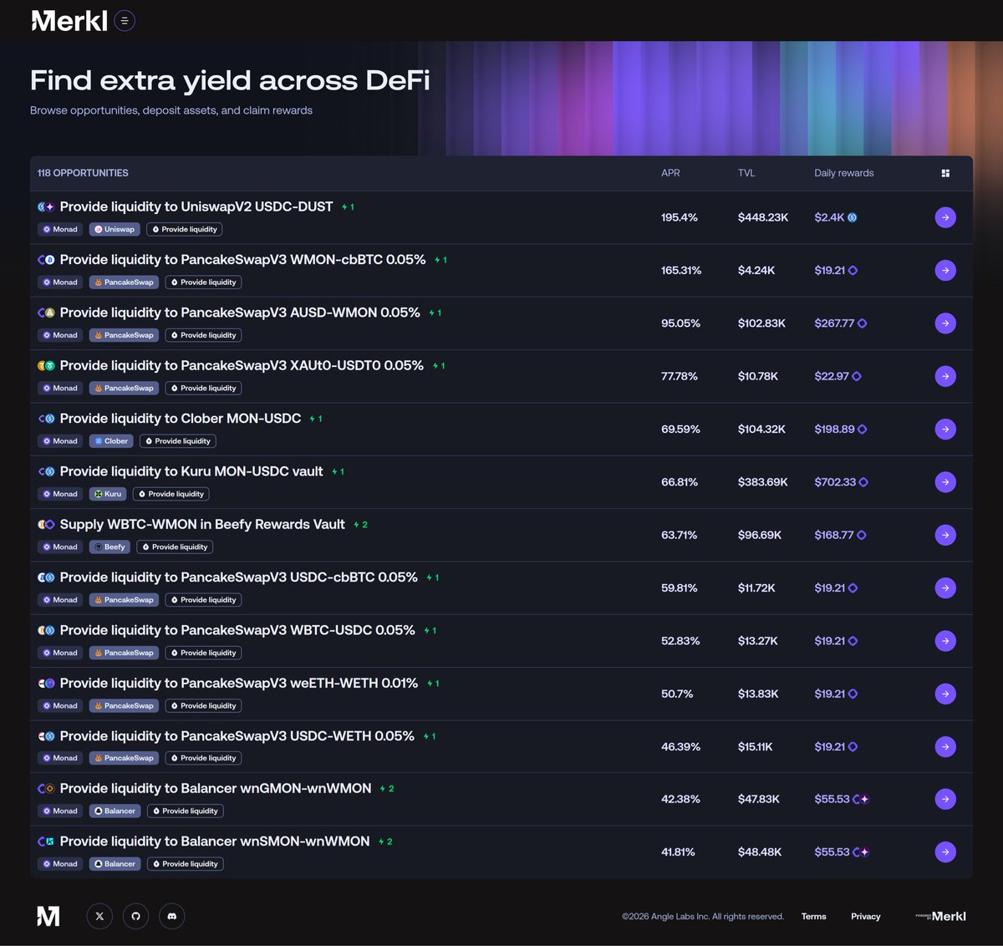Click 165.31% APR value
The width and height of the screenshot is (1003, 946).
point(681,270)
